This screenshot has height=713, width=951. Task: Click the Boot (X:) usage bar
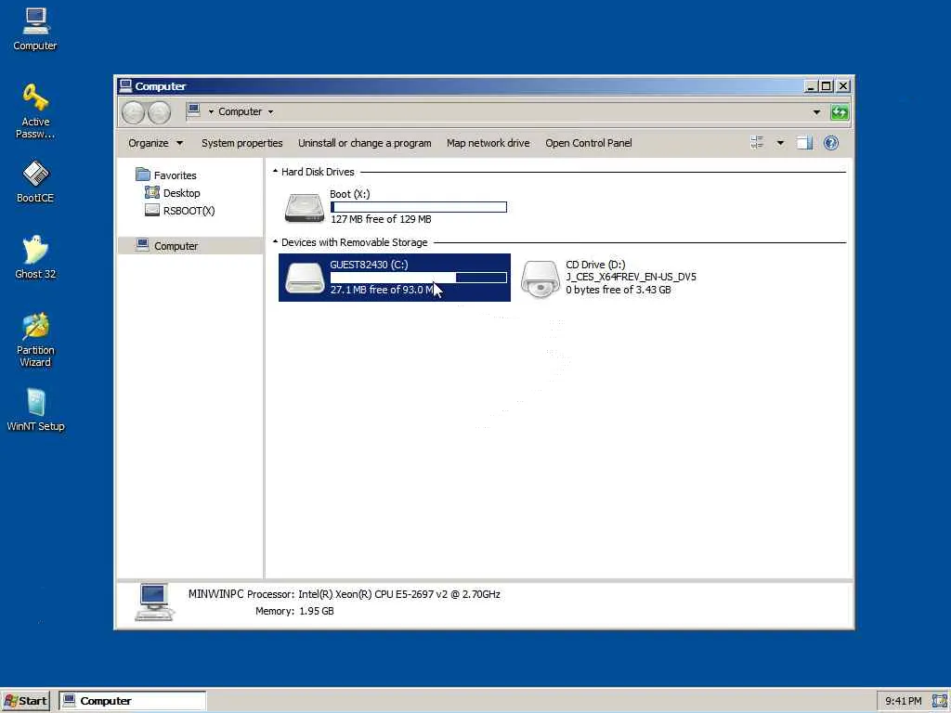coord(419,207)
